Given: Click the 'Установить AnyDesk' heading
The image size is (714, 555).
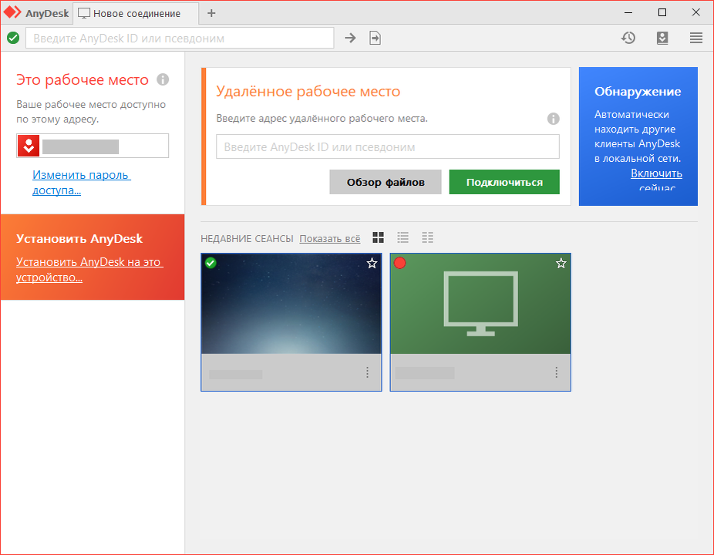Looking at the screenshot, I should pos(79,238).
